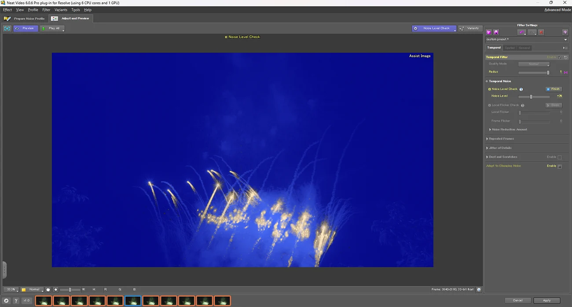The width and height of the screenshot is (572, 307).
Task: Click the help icon next to Noise Level Check
Action: [521, 89]
